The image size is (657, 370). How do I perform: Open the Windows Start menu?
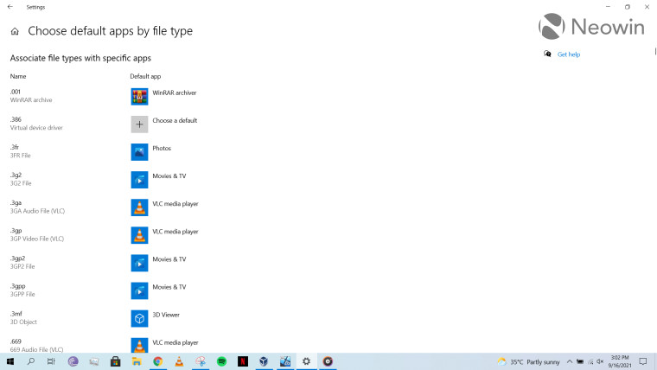click(10, 361)
